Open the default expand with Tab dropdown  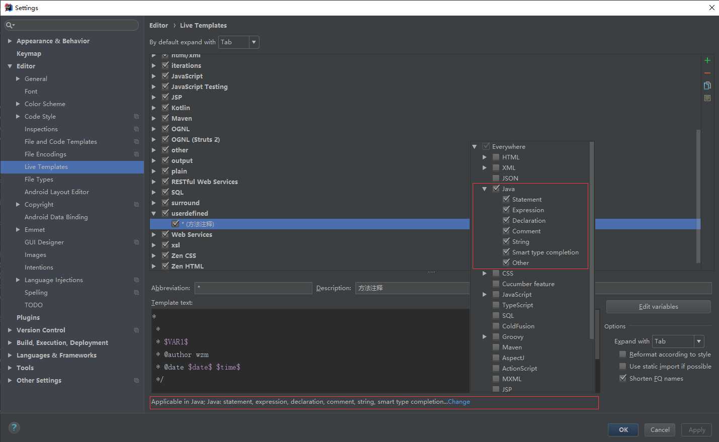click(239, 42)
